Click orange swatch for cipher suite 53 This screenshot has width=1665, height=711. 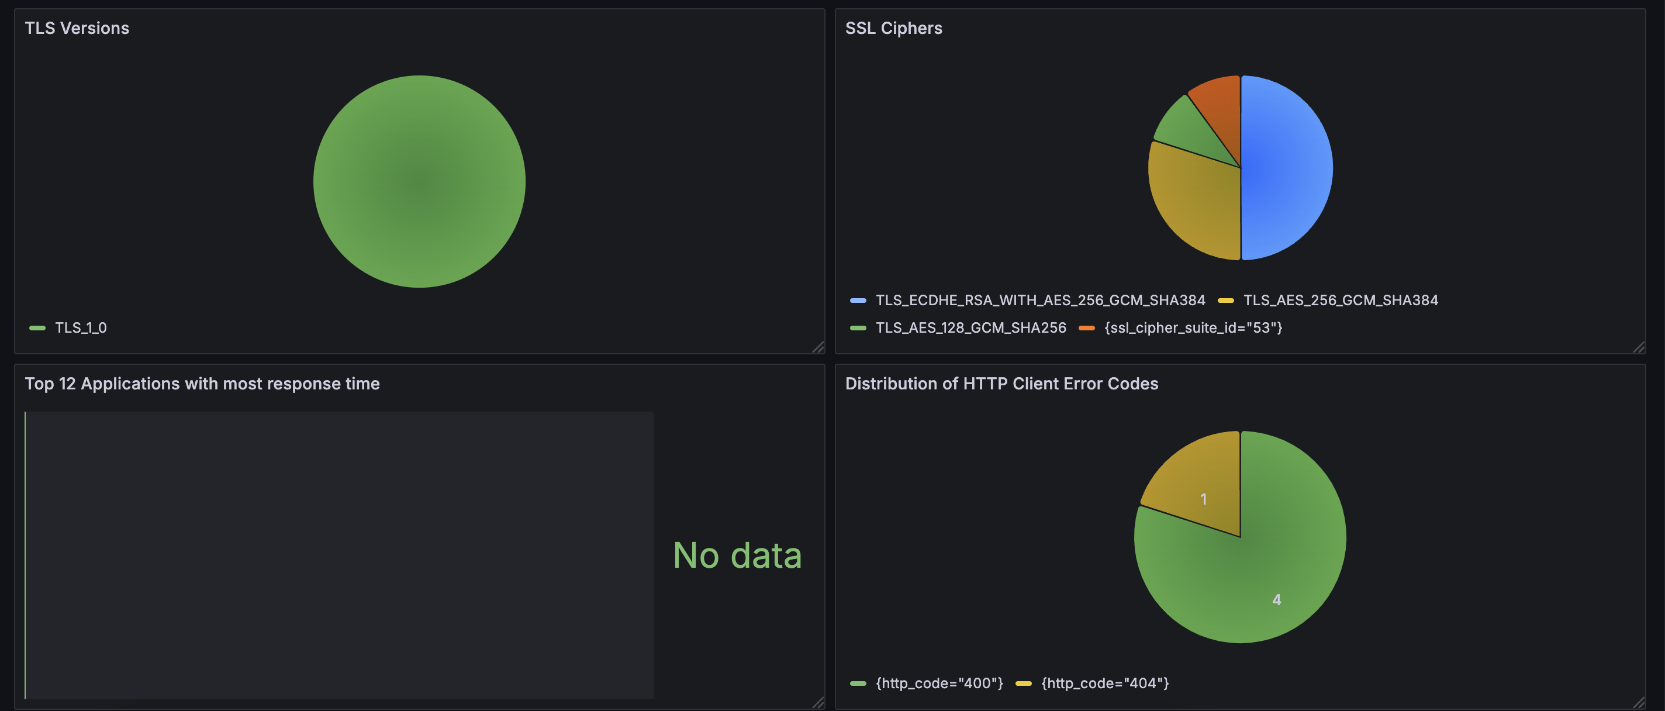click(x=1086, y=329)
